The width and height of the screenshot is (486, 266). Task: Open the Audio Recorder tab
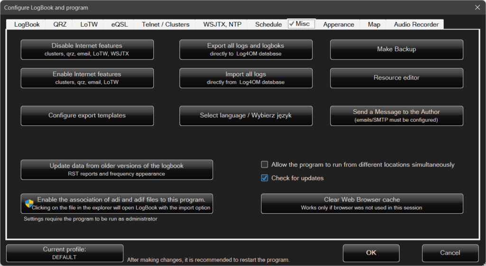click(x=416, y=24)
